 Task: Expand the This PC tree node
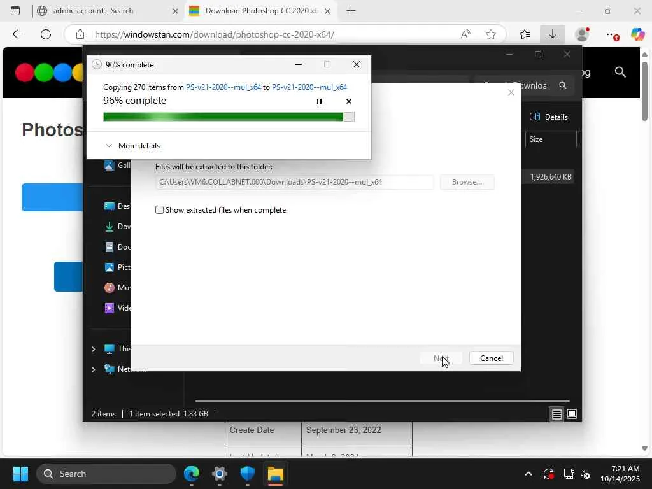[x=93, y=349]
